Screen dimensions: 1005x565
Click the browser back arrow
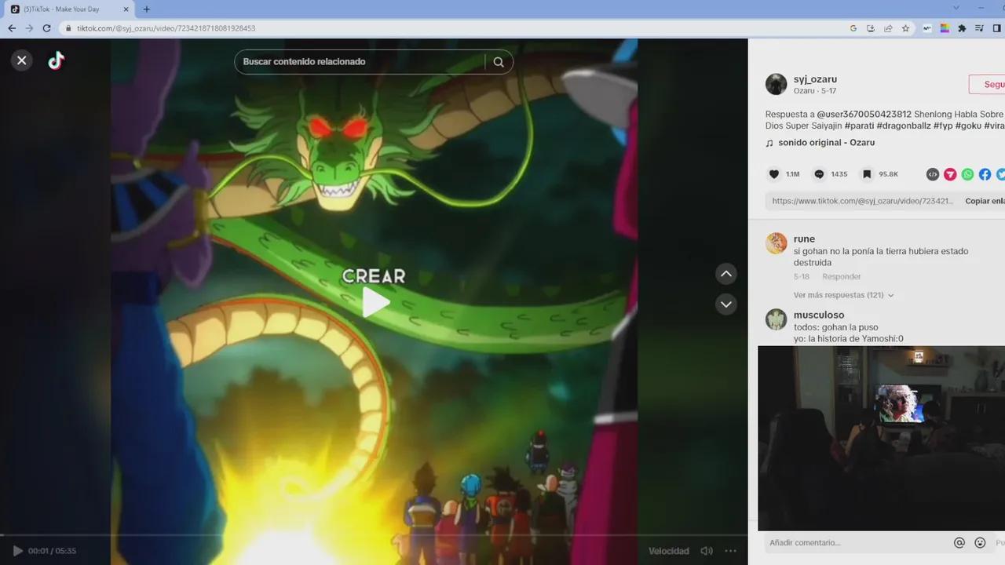click(11, 28)
